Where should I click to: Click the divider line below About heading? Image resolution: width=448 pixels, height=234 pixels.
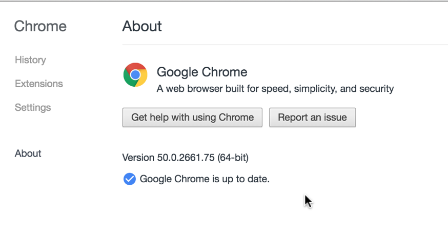[284, 45]
